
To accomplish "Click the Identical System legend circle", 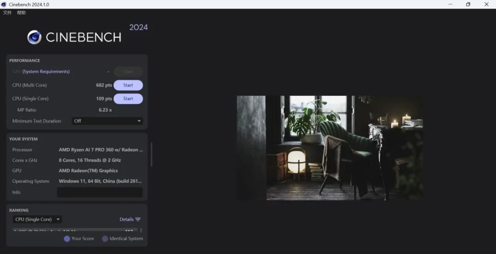I will pyautogui.click(x=105, y=238).
